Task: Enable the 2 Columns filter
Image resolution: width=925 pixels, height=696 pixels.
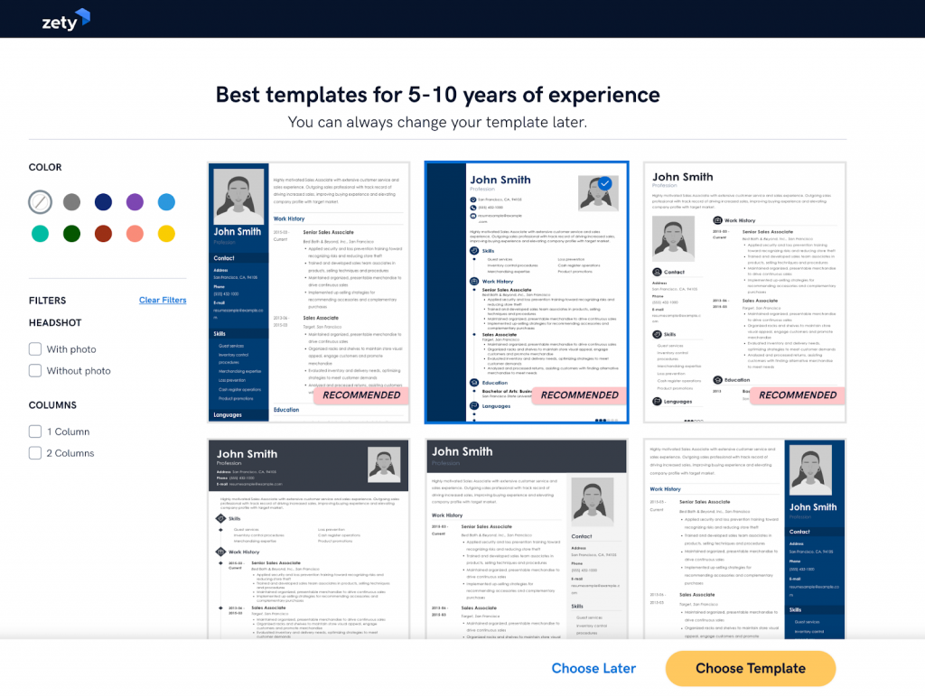Action: coord(37,452)
